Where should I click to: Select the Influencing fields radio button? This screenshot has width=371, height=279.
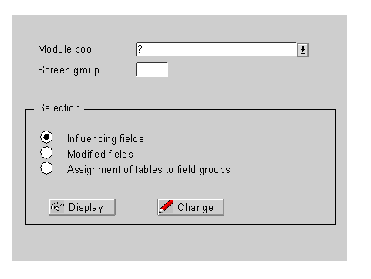pyautogui.click(x=46, y=137)
